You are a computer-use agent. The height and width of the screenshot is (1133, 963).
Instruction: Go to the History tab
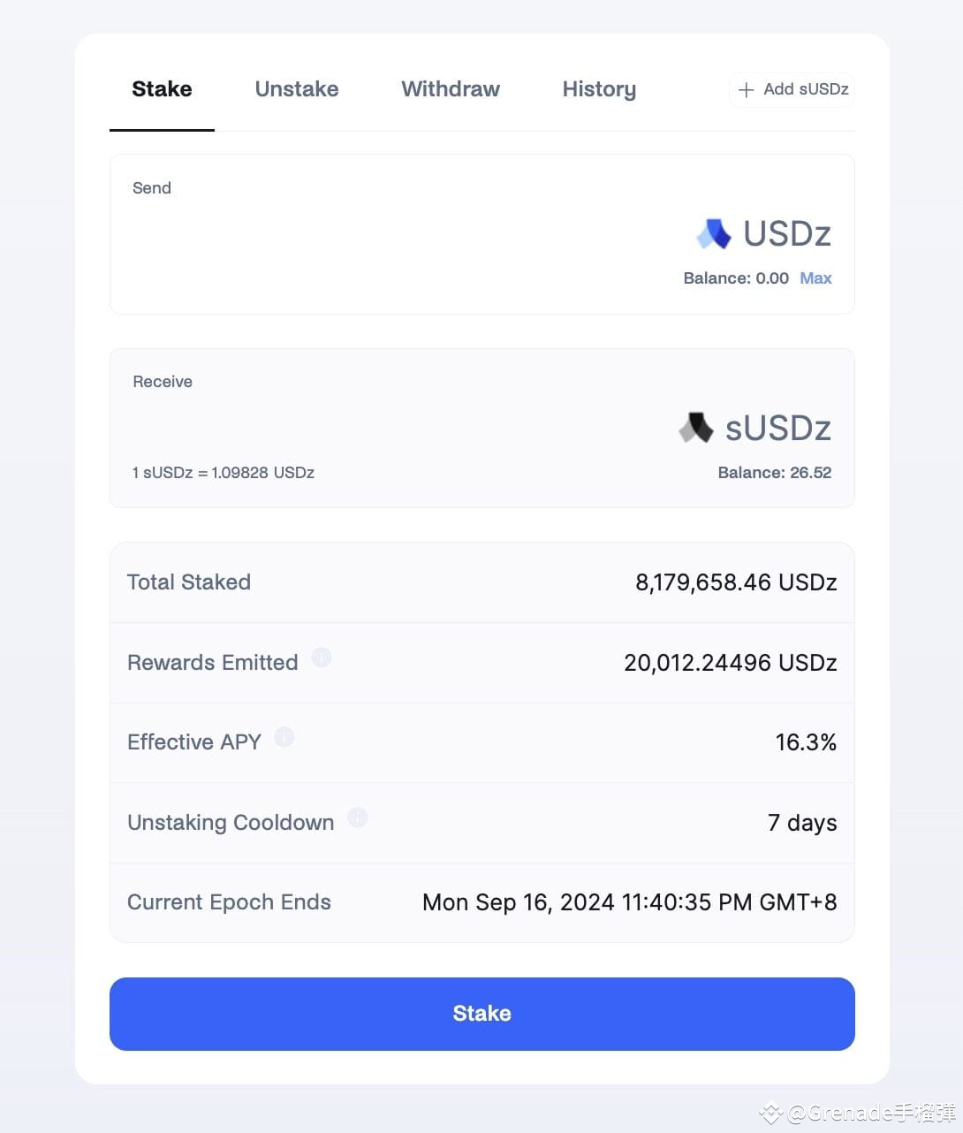[x=599, y=89]
